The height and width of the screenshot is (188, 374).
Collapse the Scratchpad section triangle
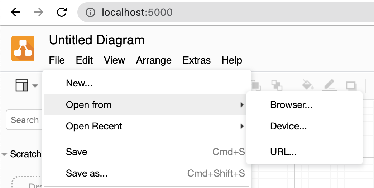pos(4,154)
